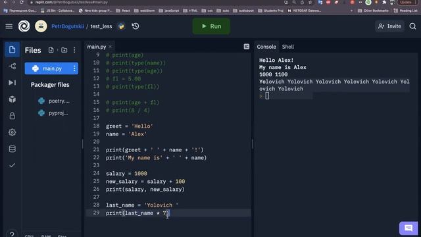
Task: Run the program
Action: pos(211,26)
